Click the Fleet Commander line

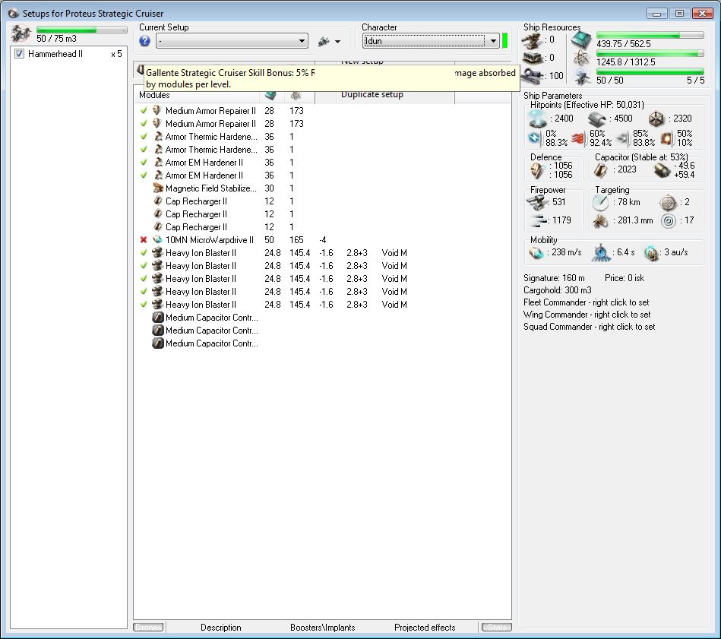coord(587,302)
